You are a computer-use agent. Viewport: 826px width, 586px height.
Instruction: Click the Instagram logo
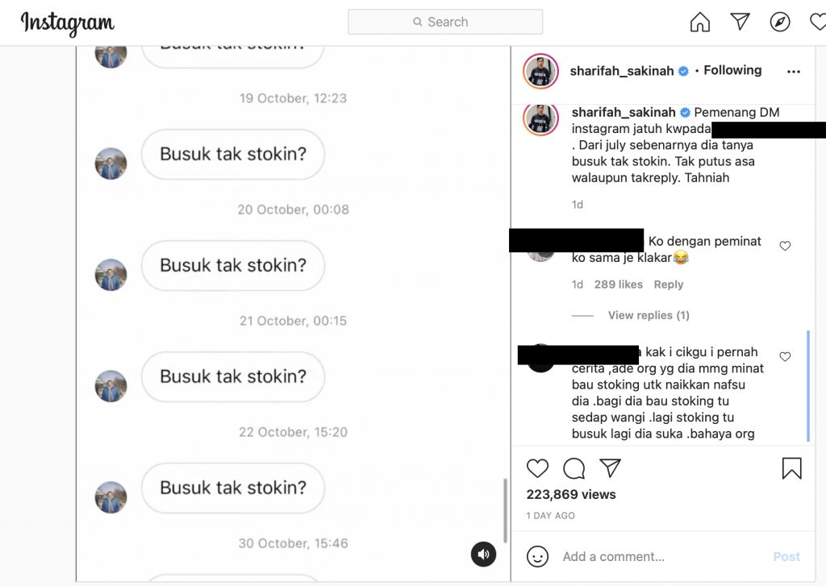coord(68,23)
